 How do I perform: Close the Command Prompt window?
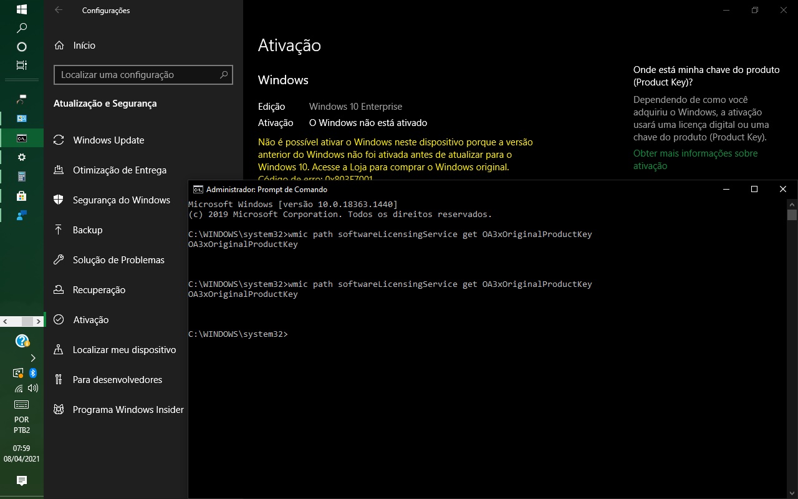coord(783,190)
